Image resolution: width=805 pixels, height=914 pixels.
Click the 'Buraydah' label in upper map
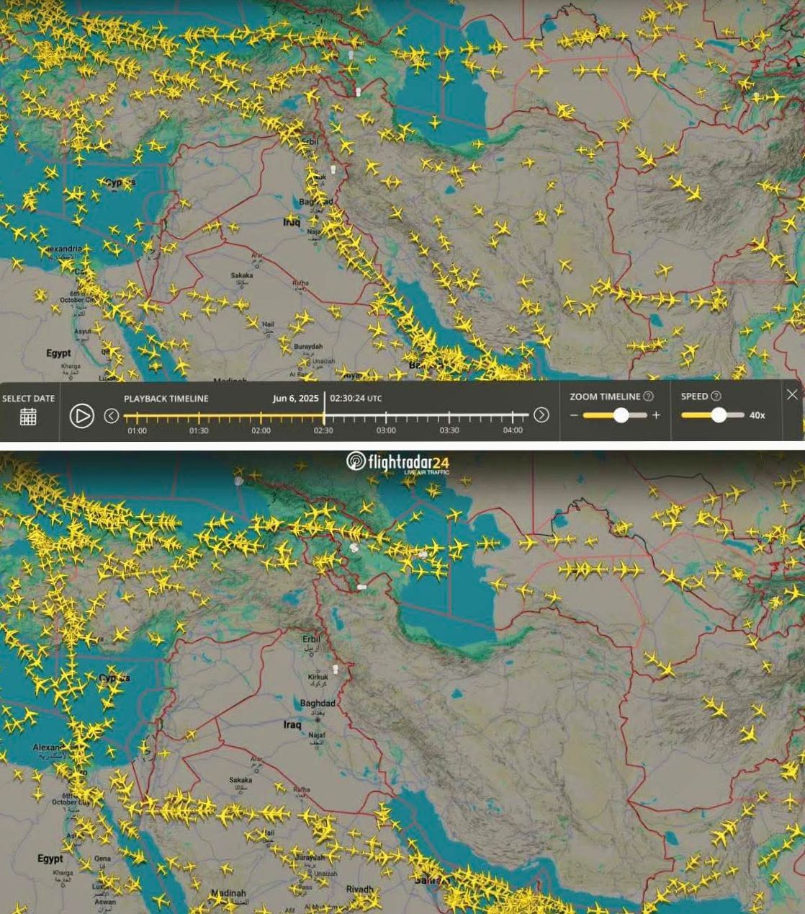[308, 347]
